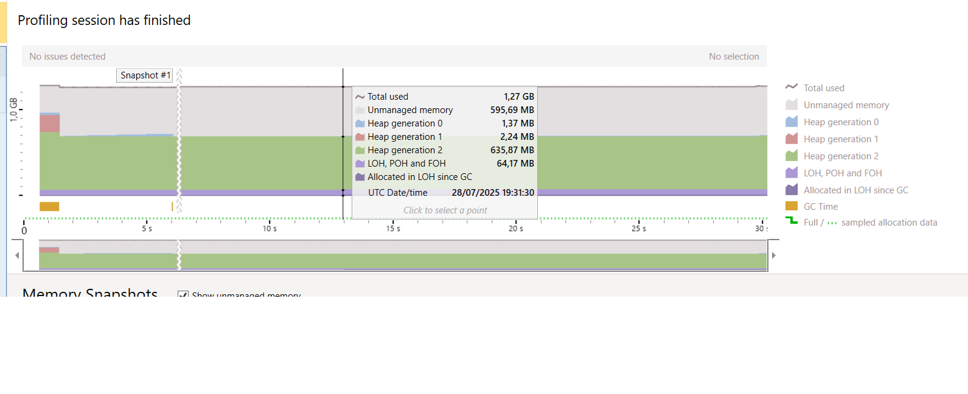
Task: Click the Allocated in LOH since GC legend icon
Action: pyautogui.click(x=791, y=190)
